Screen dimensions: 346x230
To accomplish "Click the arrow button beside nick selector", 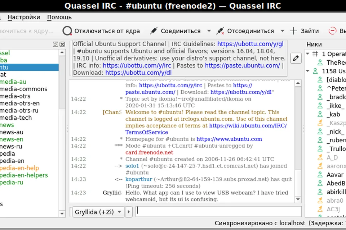I will click(x=129, y=212).
